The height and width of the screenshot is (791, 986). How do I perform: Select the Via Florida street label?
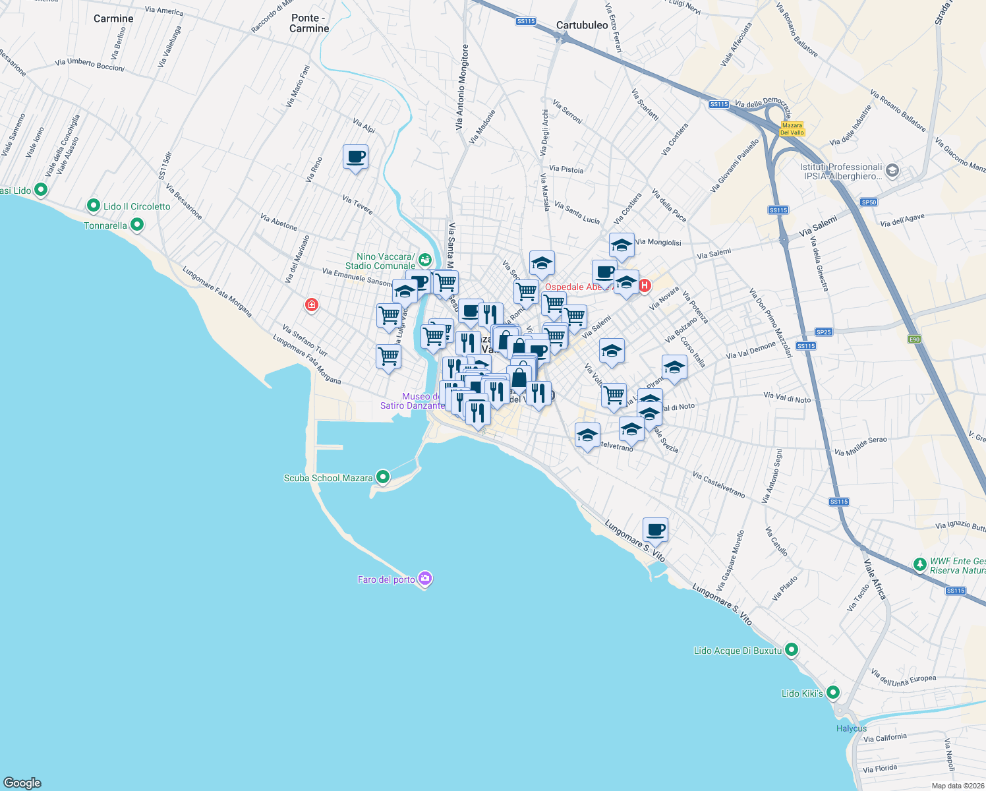coord(880,769)
